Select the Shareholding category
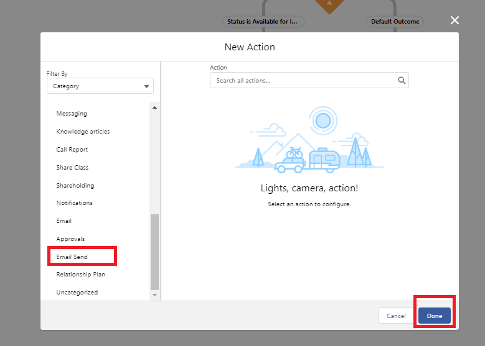 [x=75, y=186]
